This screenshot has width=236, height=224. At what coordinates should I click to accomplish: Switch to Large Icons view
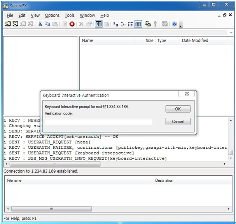[115, 24]
